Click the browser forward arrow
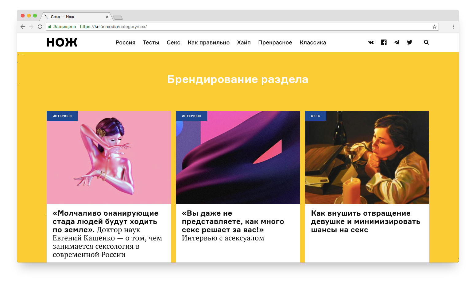 point(31,27)
